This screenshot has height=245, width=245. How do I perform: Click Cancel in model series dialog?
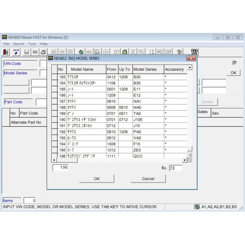[x=148, y=179]
